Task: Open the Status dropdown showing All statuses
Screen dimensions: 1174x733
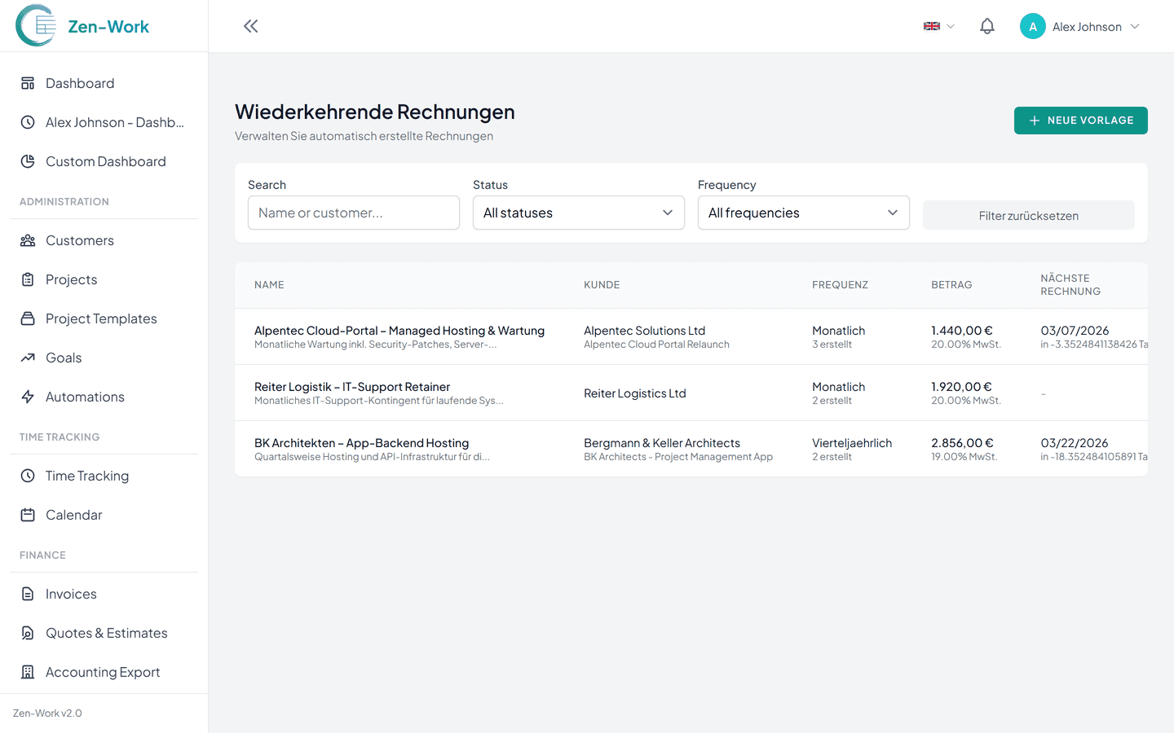Action: tap(578, 213)
